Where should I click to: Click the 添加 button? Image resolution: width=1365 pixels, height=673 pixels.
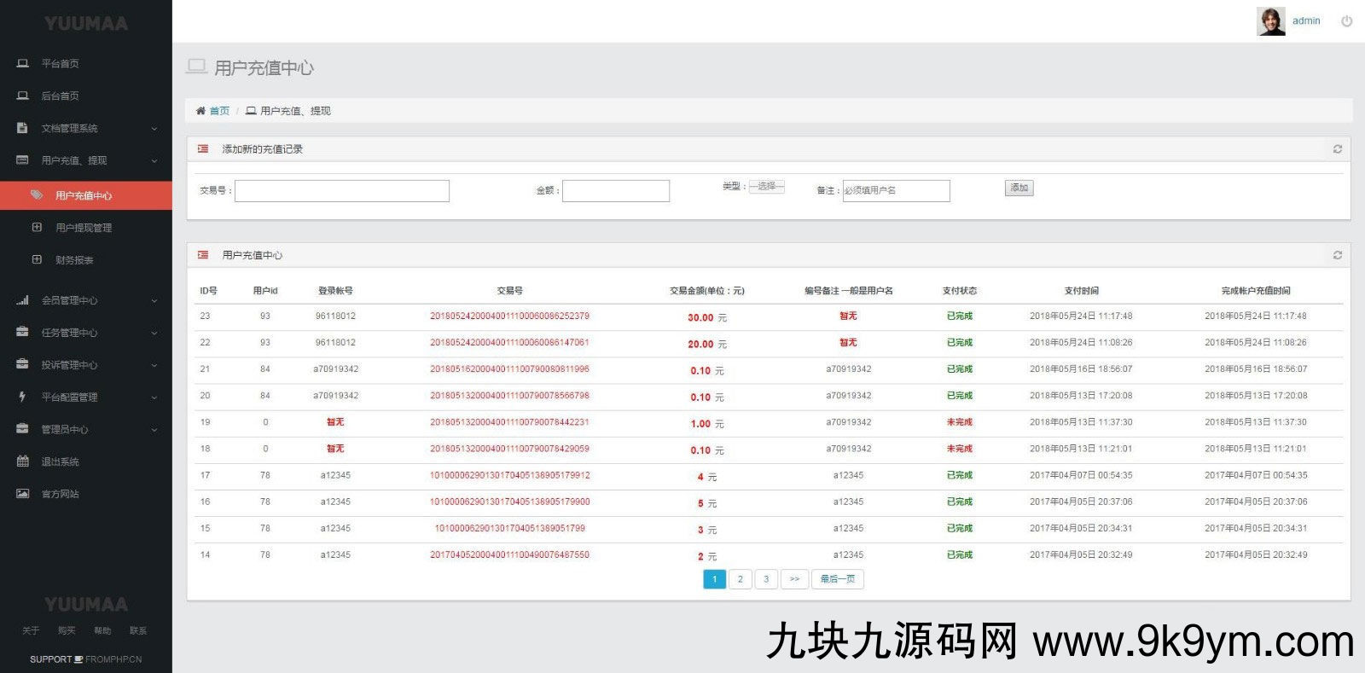(x=1019, y=188)
